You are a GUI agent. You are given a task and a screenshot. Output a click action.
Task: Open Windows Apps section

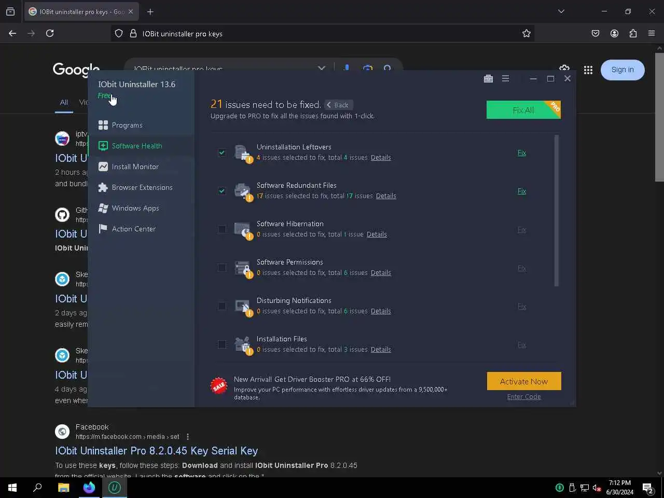coord(141,208)
